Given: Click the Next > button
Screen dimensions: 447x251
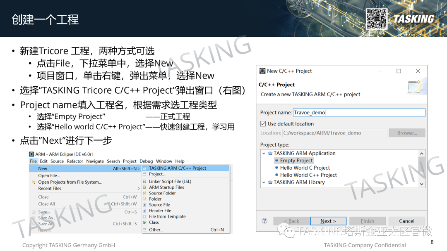Looking at the screenshot, I should tap(328, 221).
